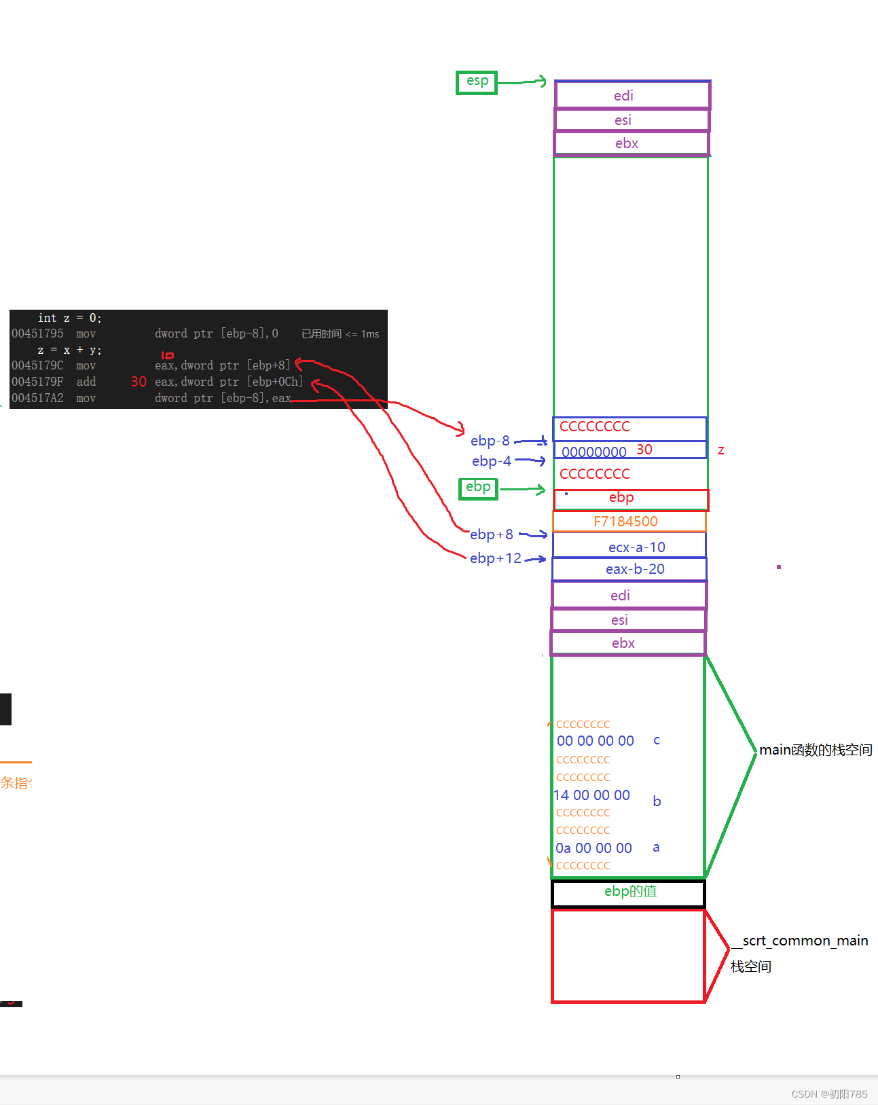This screenshot has width=878, height=1105.
Task: Click the operand eax,dword ptr [ebp+0Ch]
Action: coord(229,382)
